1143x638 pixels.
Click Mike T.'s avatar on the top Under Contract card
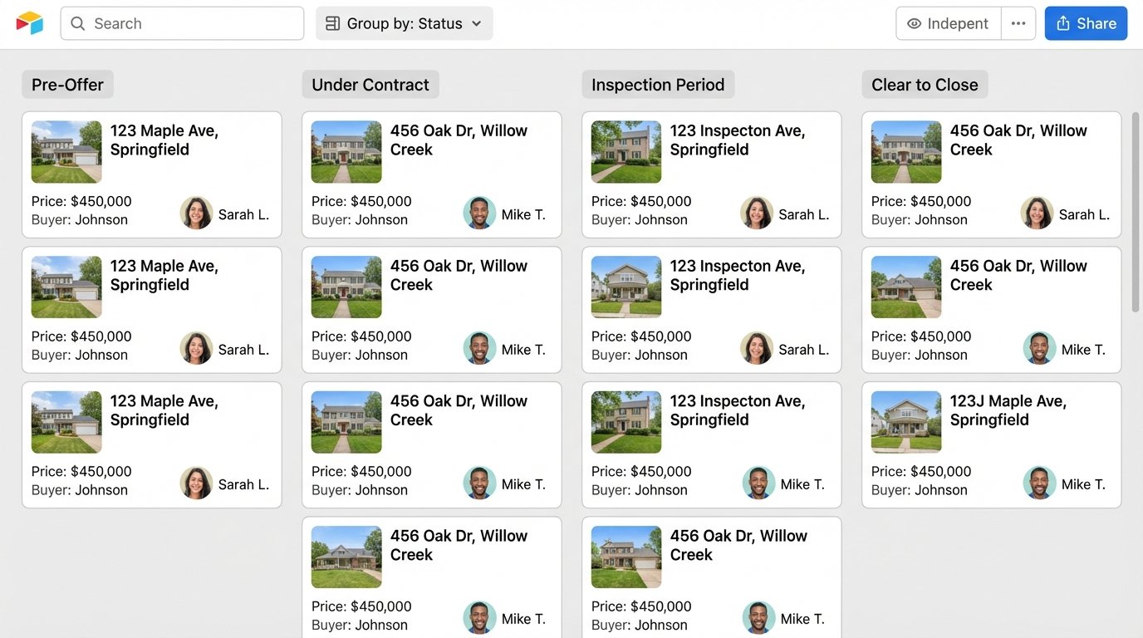[x=479, y=213]
